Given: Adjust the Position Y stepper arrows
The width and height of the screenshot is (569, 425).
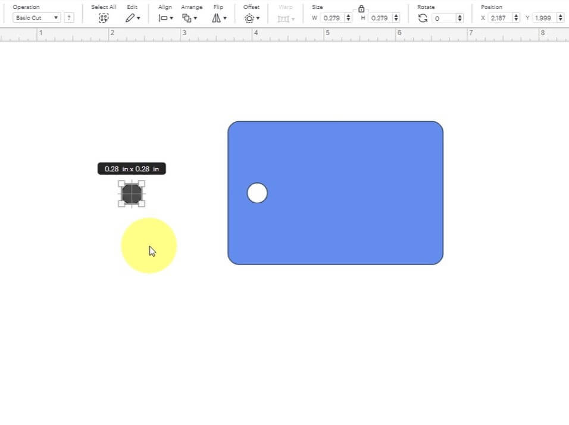Looking at the screenshot, I should tap(561, 18).
